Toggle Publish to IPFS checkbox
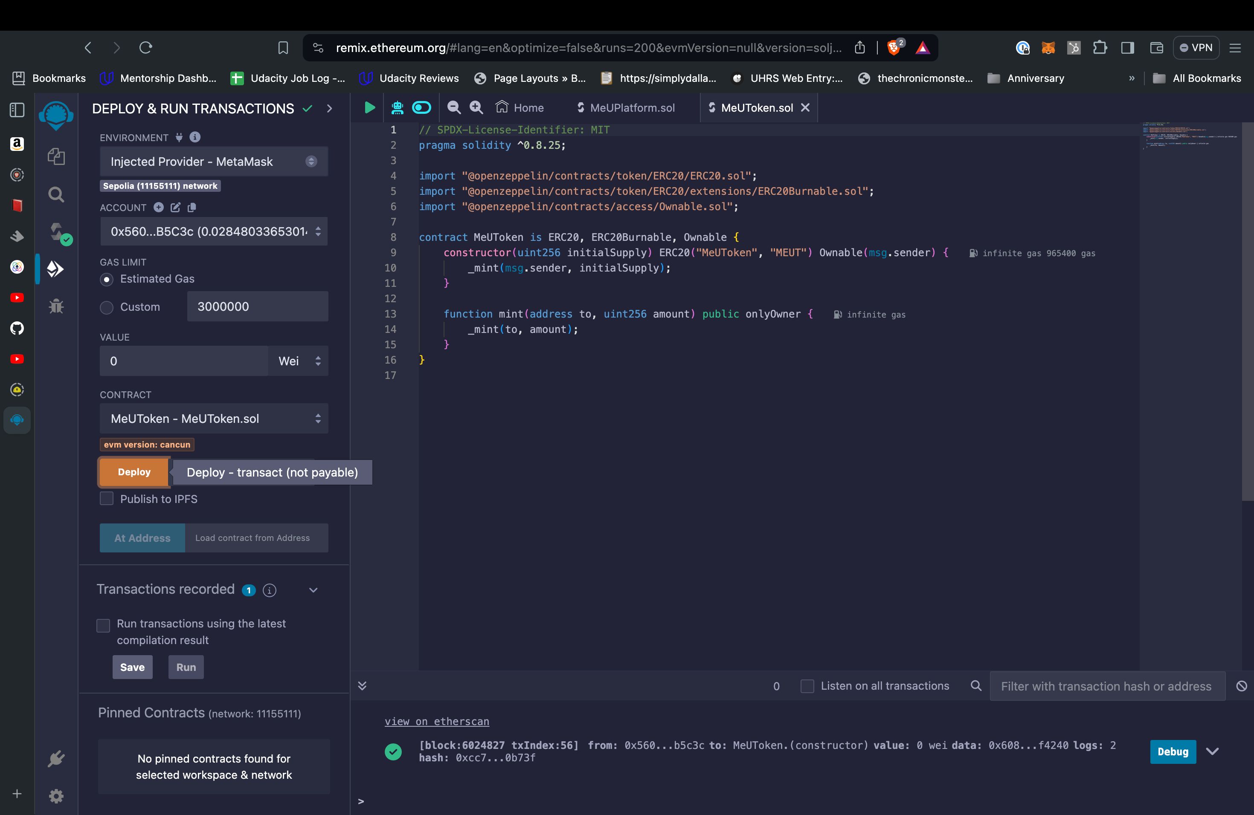This screenshot has width=1254, height=815. (107, 498)
